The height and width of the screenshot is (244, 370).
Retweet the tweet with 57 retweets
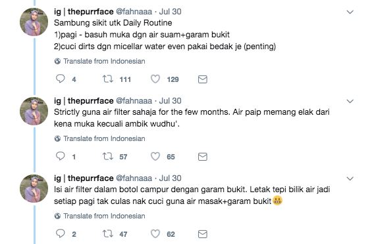(x=108, y=156)
